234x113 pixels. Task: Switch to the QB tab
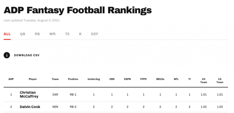click(23, 34)
